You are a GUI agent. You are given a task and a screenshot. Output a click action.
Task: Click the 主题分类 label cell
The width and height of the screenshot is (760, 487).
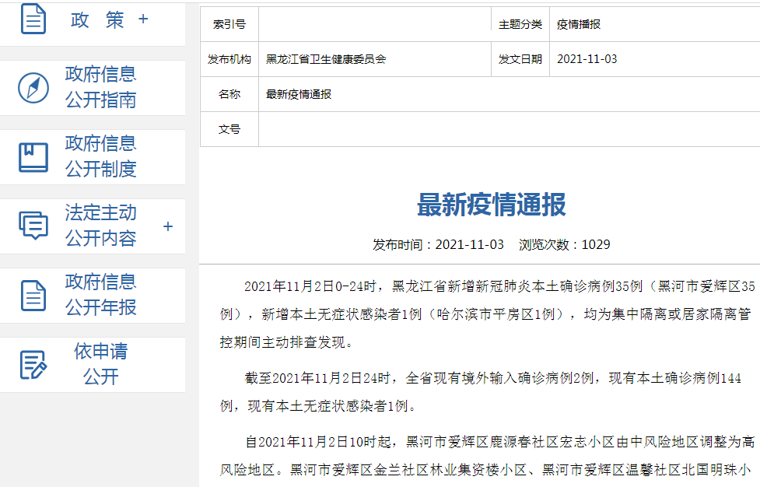[x=520, y=24]
